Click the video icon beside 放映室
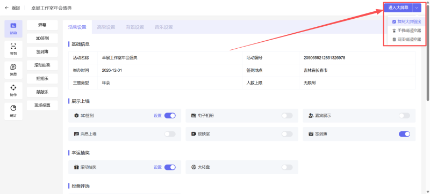This screenshot has width=430, height=194. (x=193, y=134)
